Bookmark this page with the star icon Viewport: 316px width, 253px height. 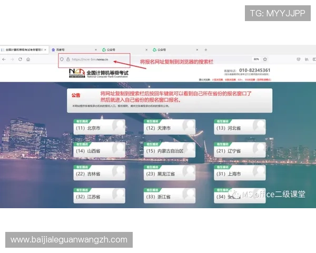(x=265, y=60)
